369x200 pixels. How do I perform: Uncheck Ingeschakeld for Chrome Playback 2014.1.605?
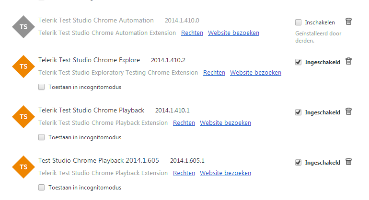[299, 162]
